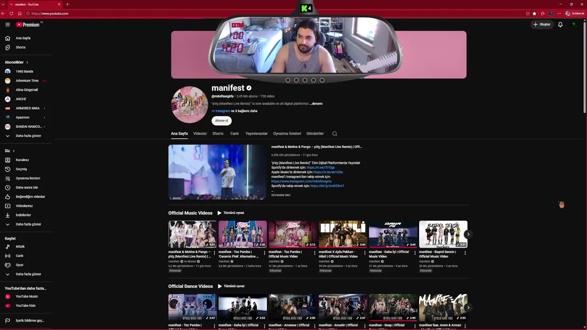Show next Official Music Videos with arrow

[x=468, y=234]
